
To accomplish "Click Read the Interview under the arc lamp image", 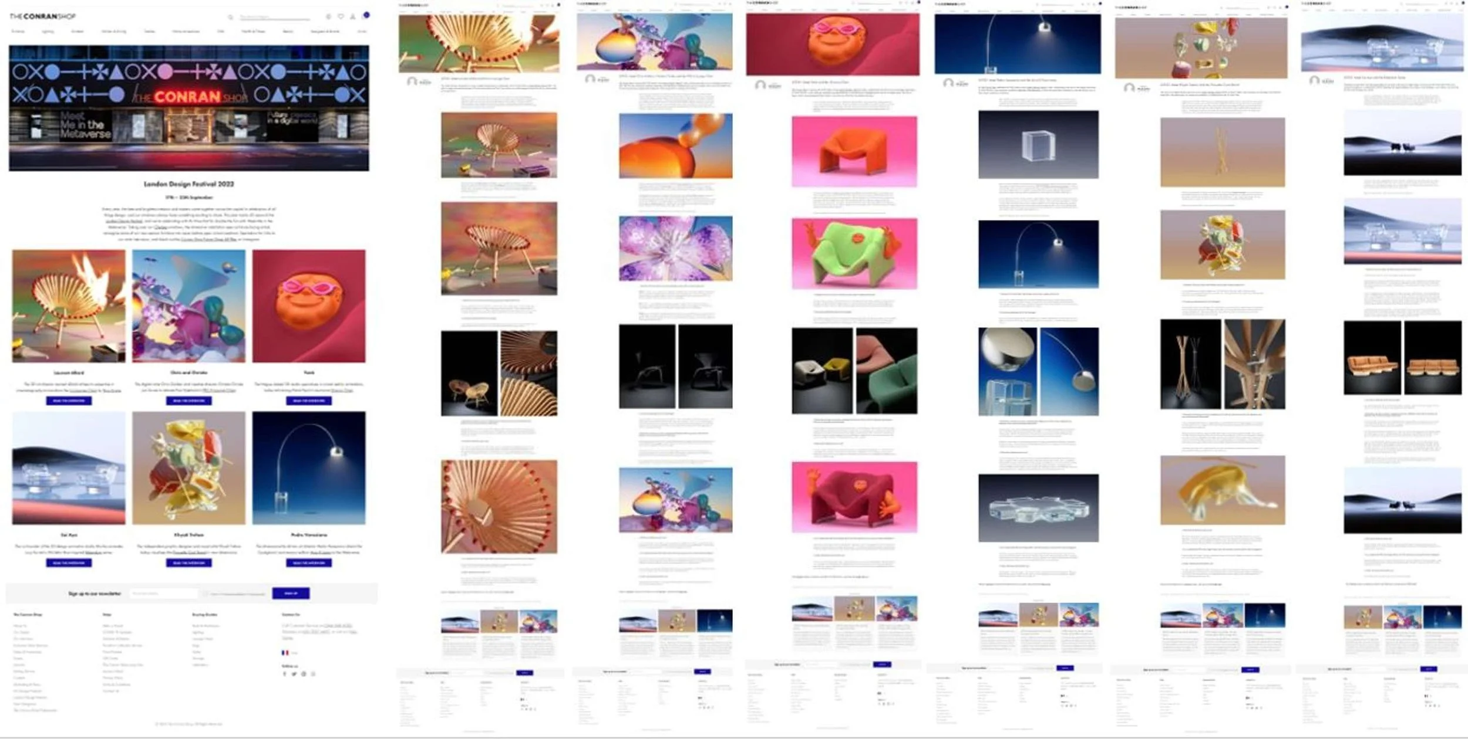I will (x=309, y=563).
